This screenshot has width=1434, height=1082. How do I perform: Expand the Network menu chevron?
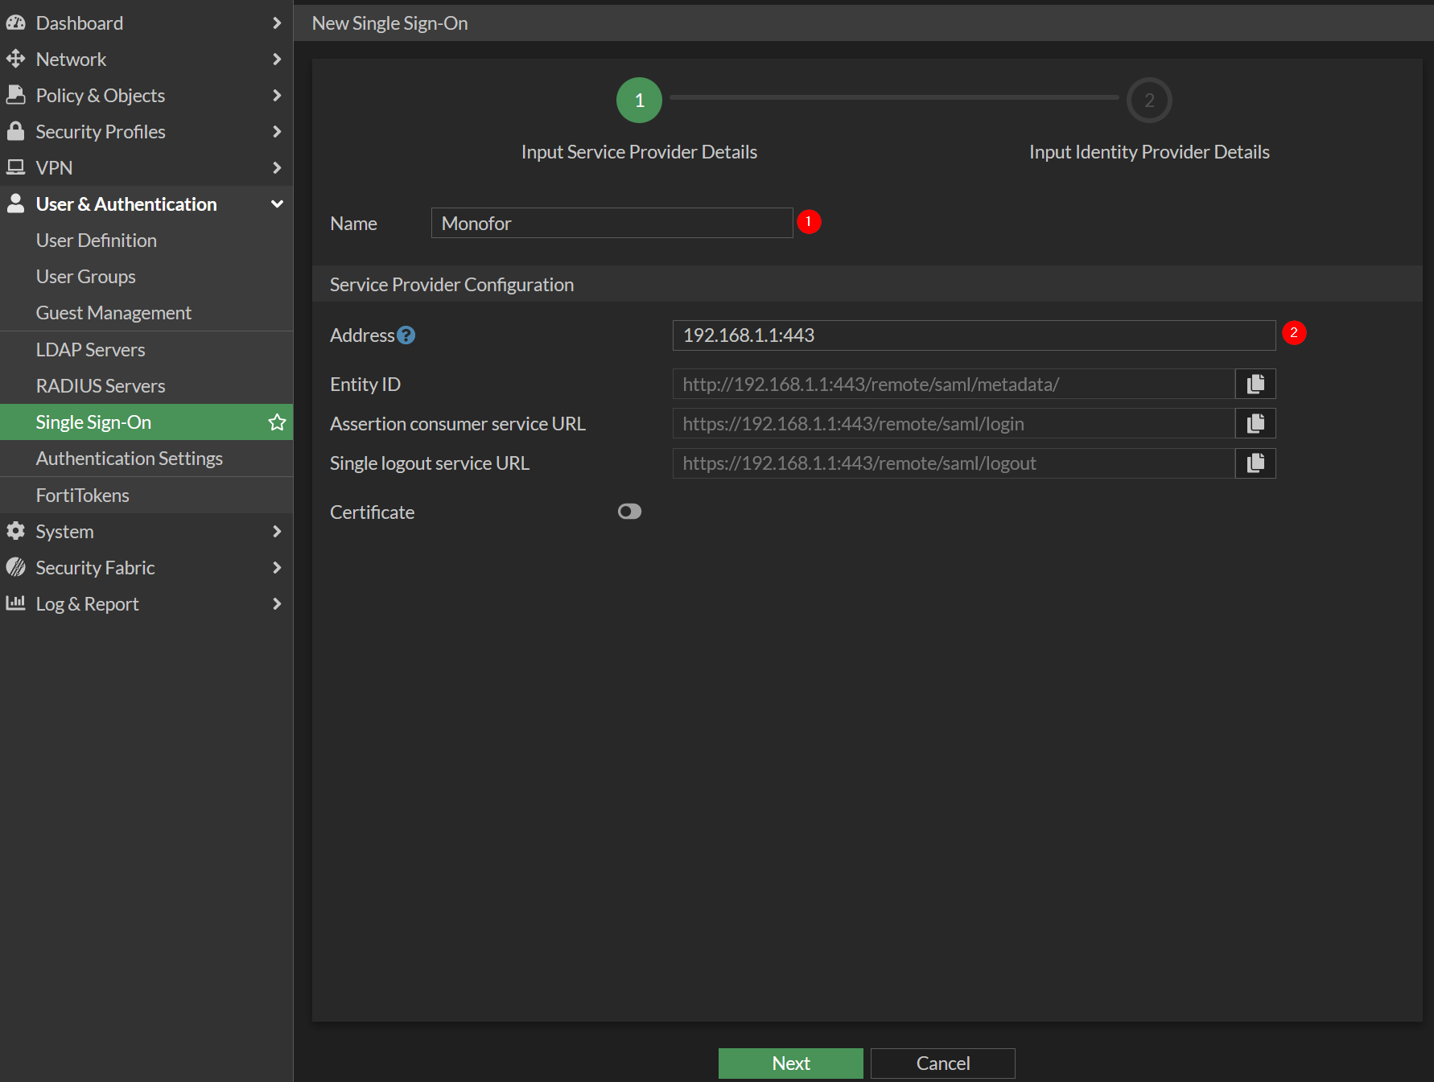tap(277, 60)
